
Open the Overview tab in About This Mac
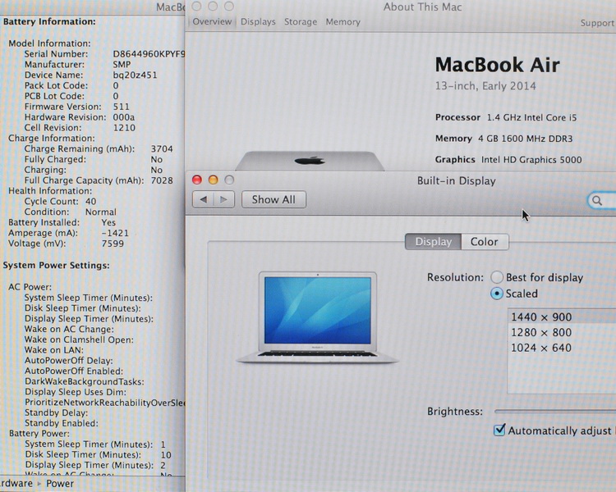(212, 21)
